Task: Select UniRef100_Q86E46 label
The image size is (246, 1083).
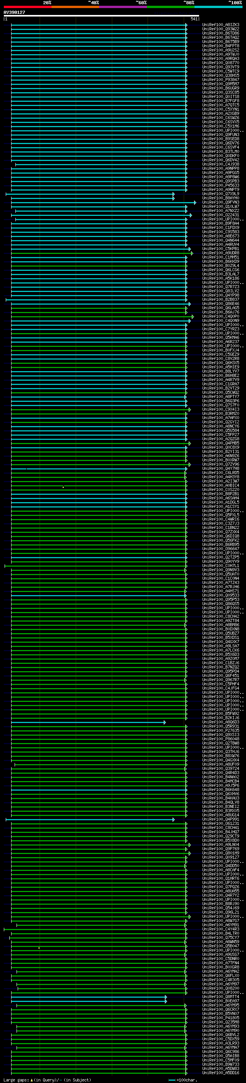Action: click(221, 304)
